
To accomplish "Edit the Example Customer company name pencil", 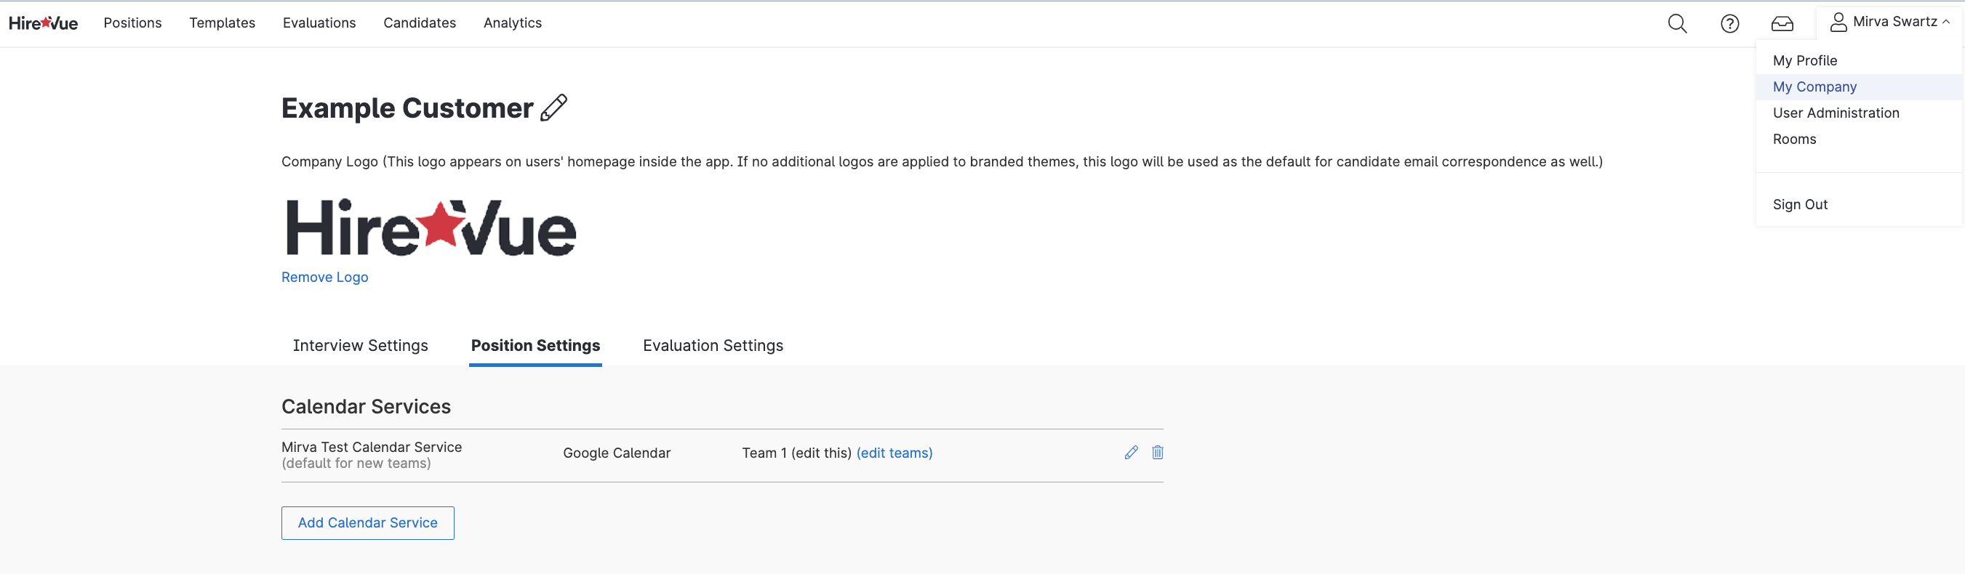I will pyautogui.click(x=554, y=108).
